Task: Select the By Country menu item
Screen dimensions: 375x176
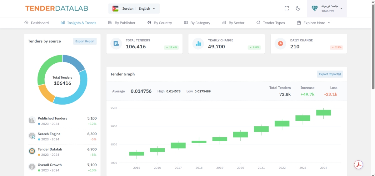Action: pos(159,23)
